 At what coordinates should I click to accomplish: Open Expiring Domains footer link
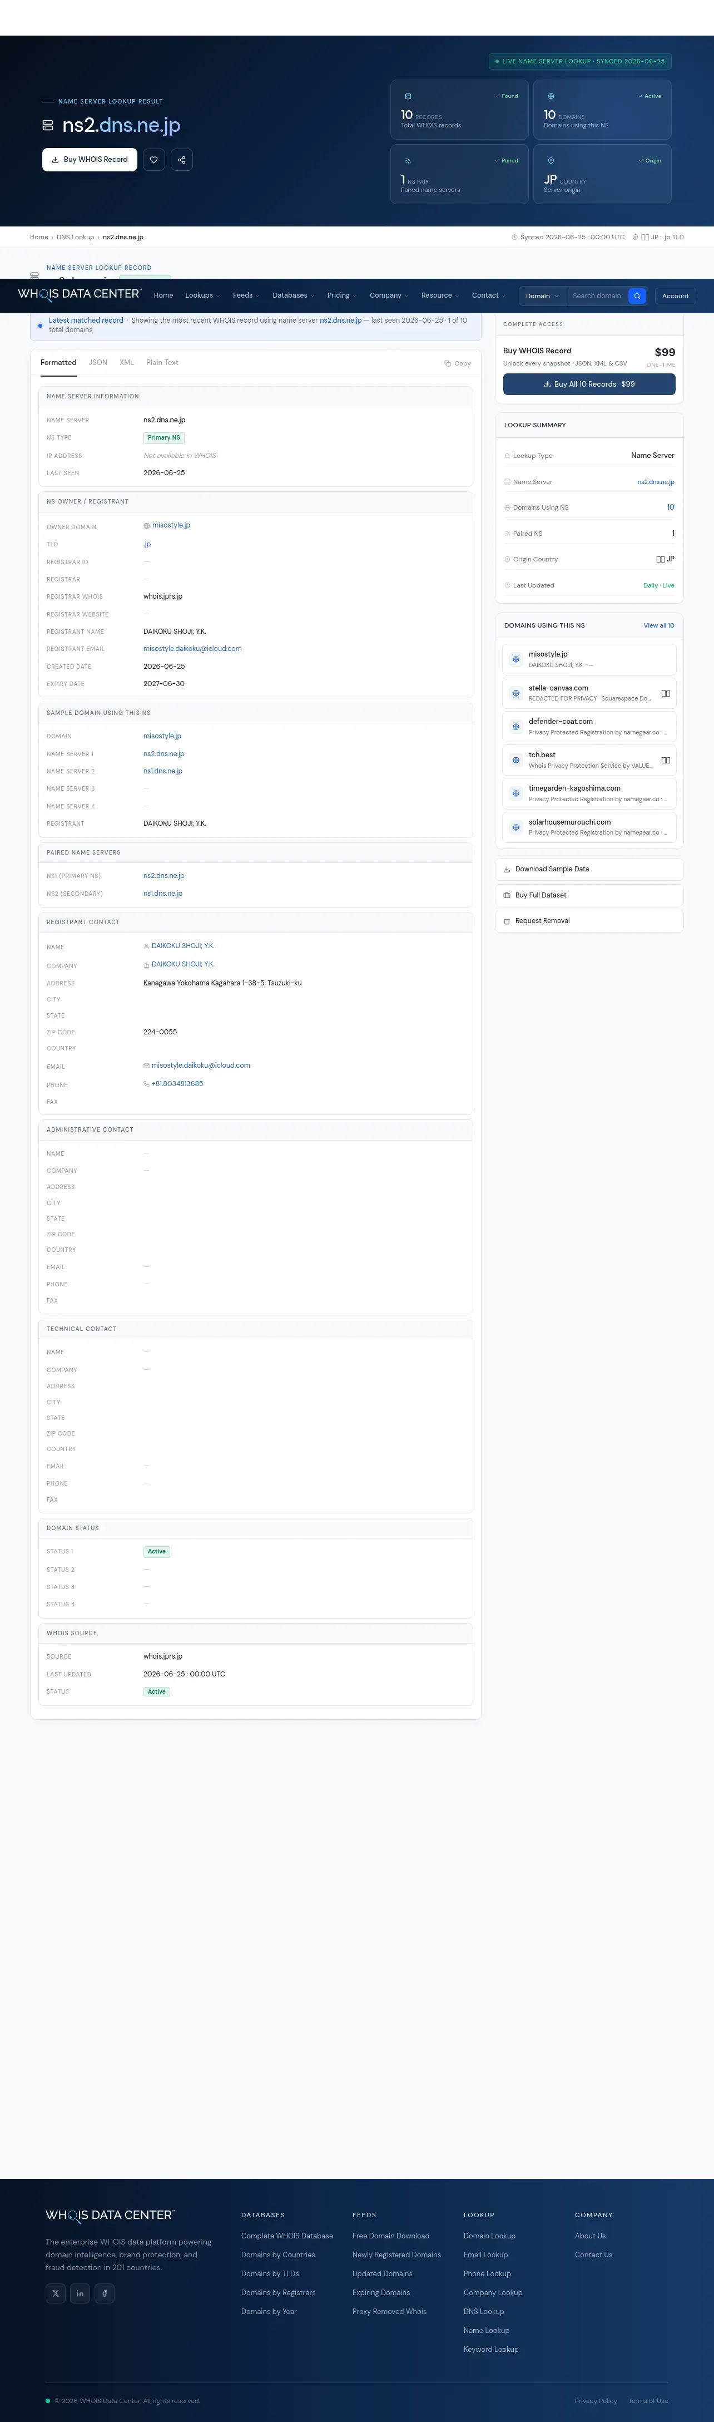[x=380, y=2292]
